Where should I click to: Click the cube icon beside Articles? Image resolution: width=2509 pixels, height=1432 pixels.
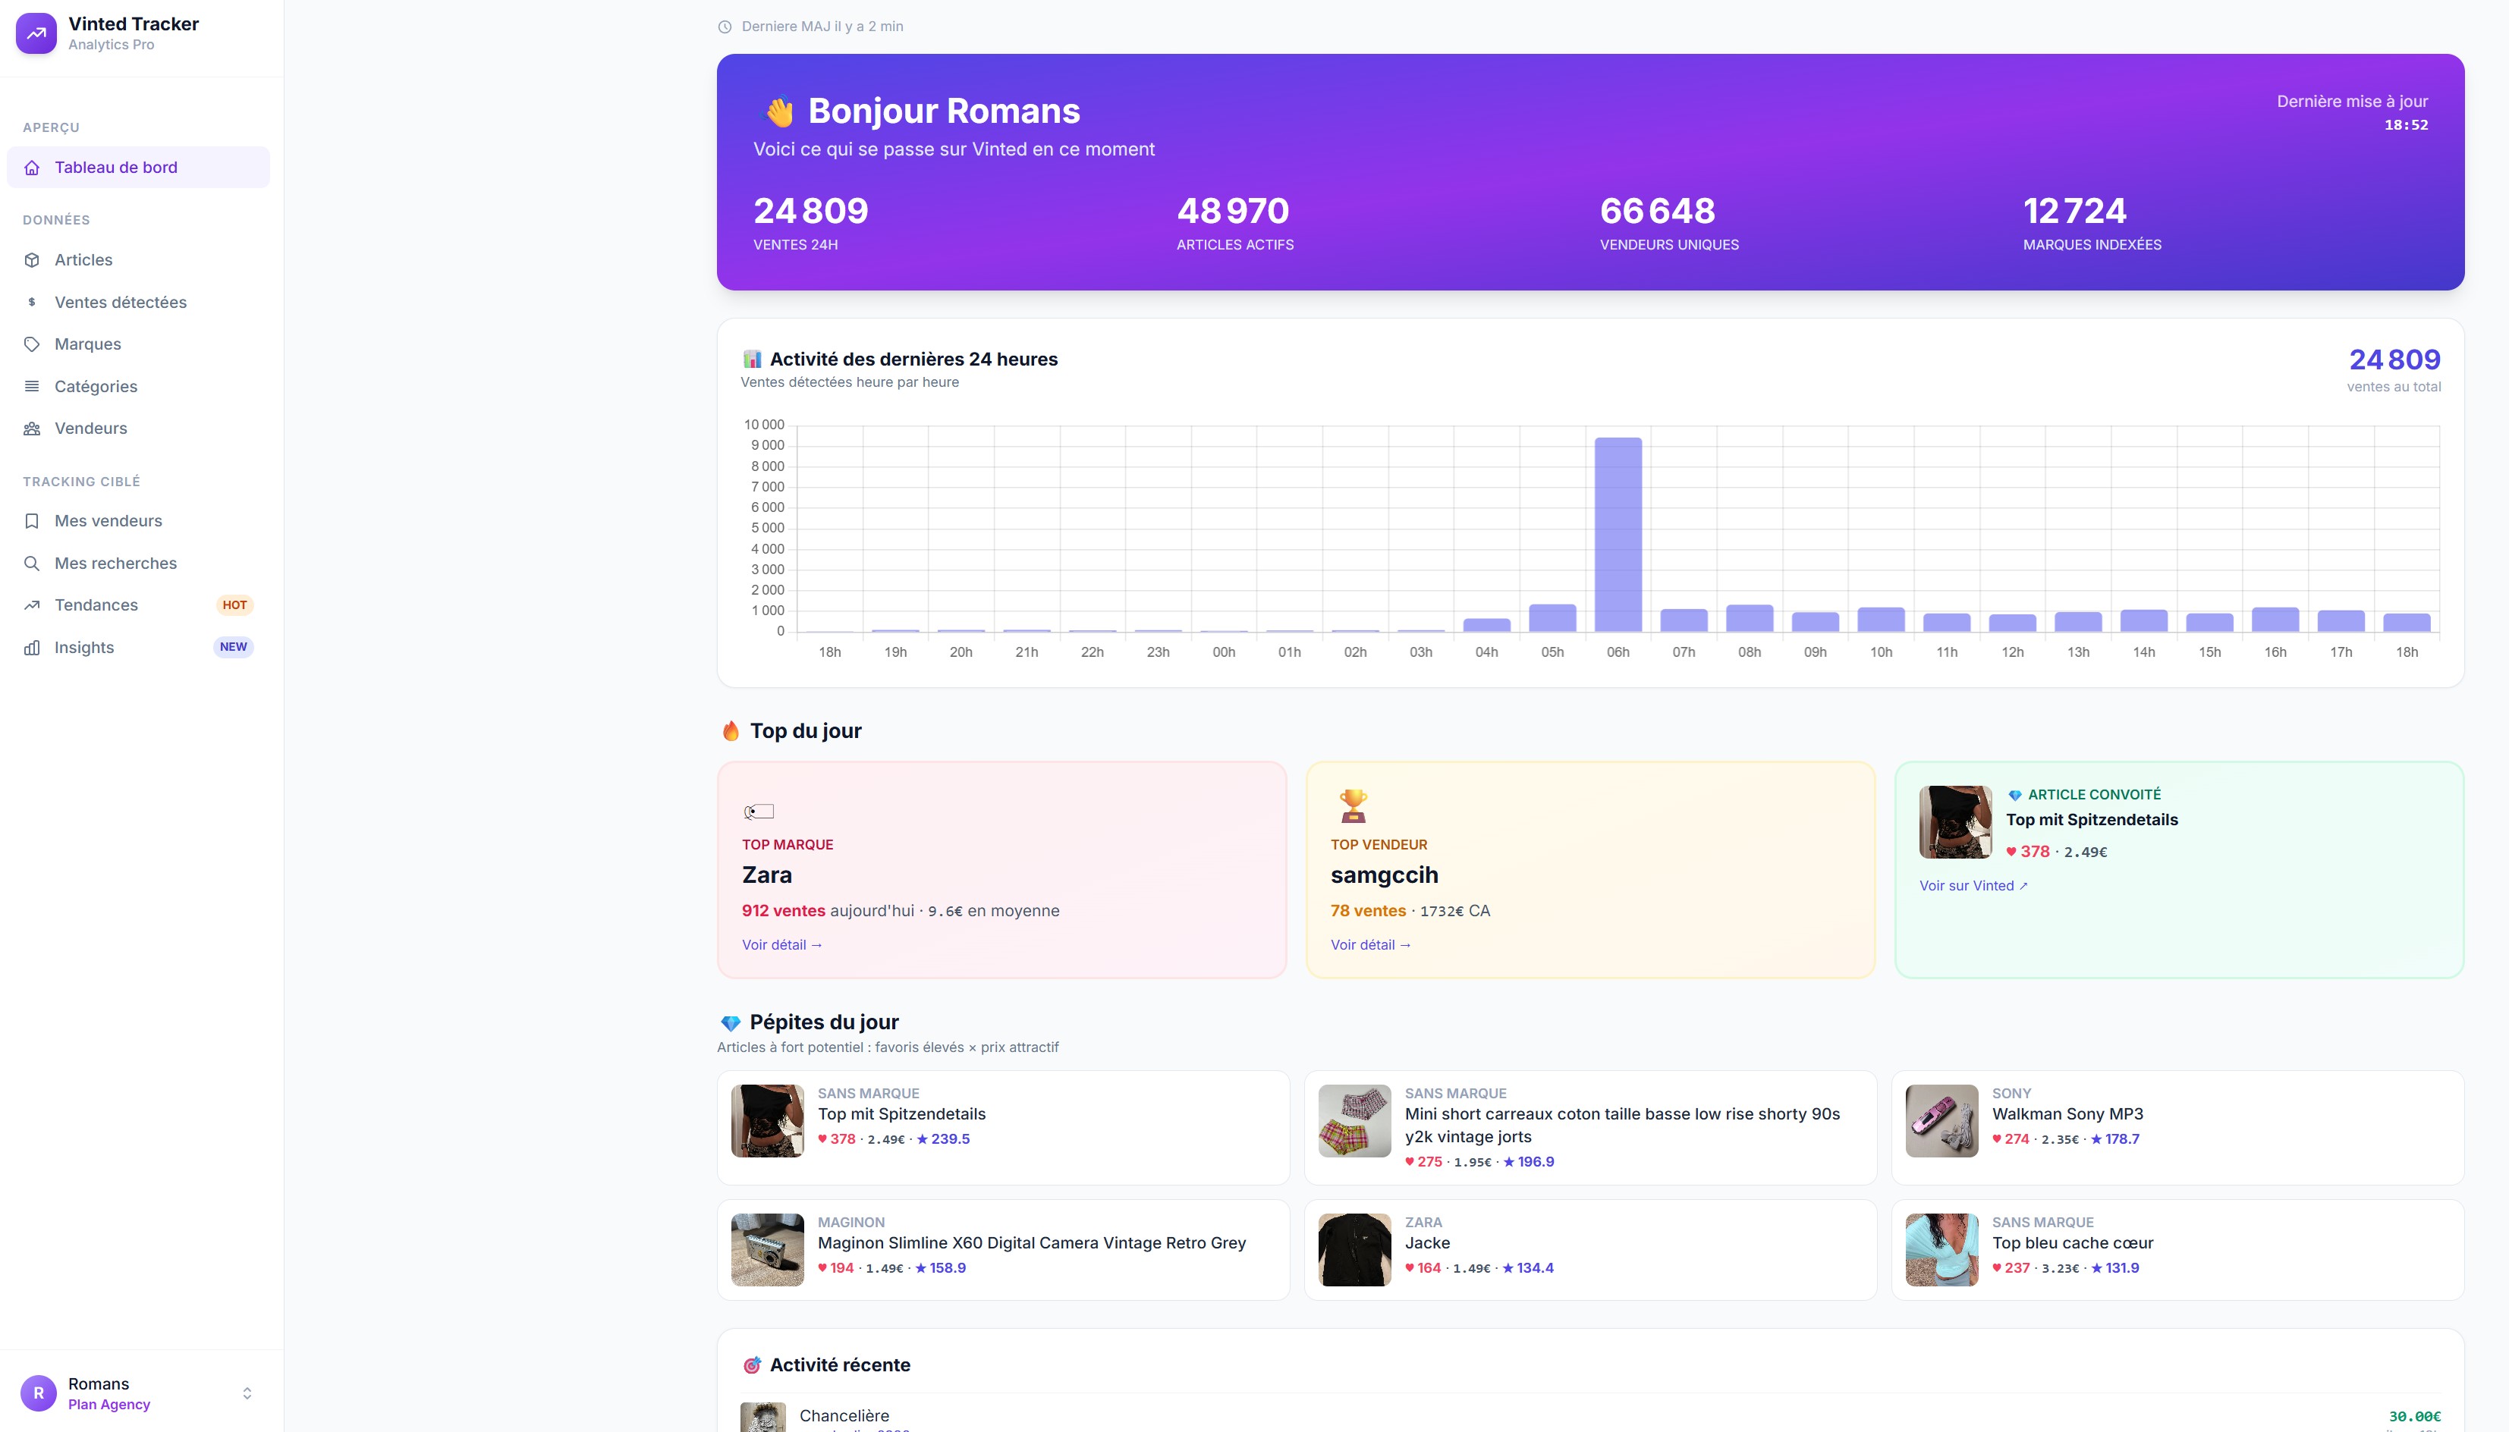33,261
